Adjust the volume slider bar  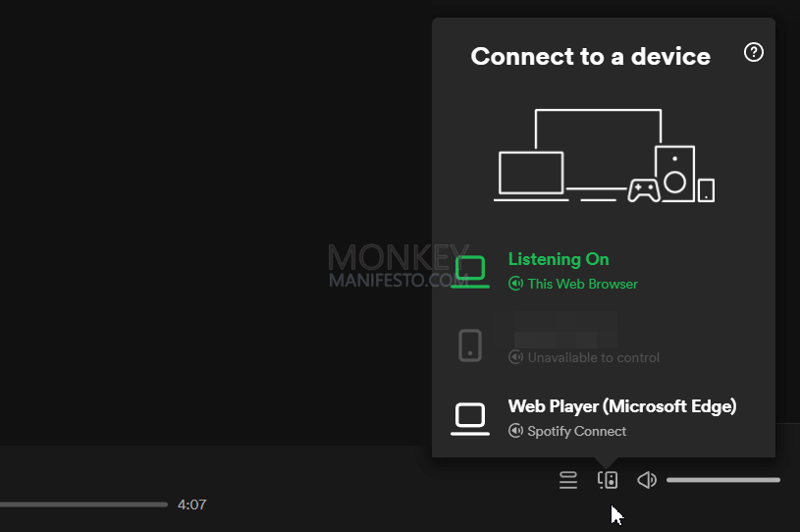tap(723, 480)
